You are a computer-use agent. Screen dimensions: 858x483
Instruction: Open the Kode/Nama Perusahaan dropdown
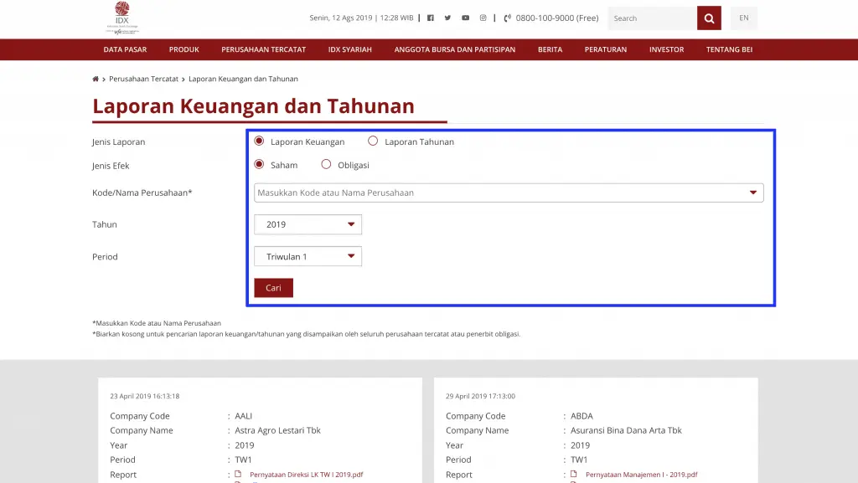(x=752, y=193)
